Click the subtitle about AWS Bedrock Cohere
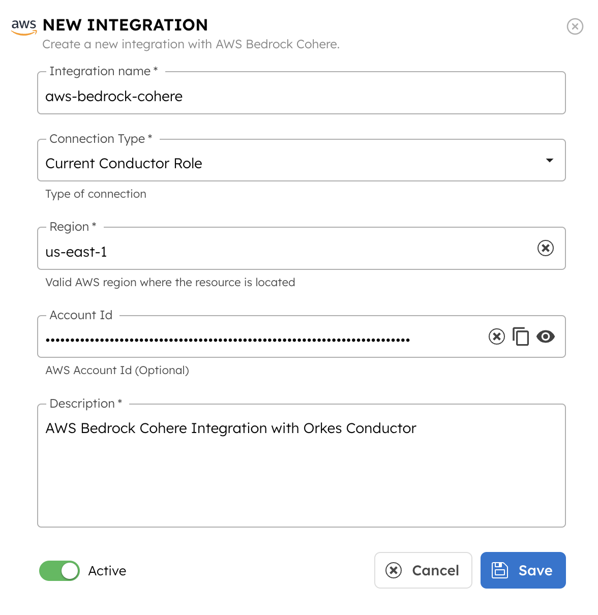Screen dimensions: 598x615 point(191,45)
